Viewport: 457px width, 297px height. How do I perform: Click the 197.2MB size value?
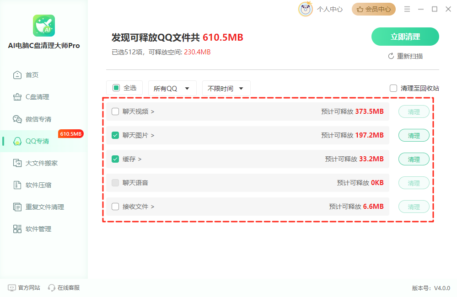tap(369, 135)
